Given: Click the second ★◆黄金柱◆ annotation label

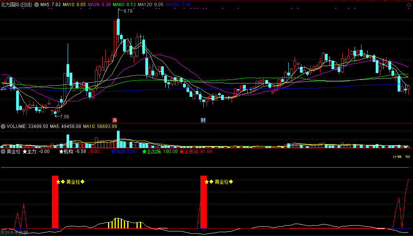Looking at the screenshot, I should (x=219, y=182).
